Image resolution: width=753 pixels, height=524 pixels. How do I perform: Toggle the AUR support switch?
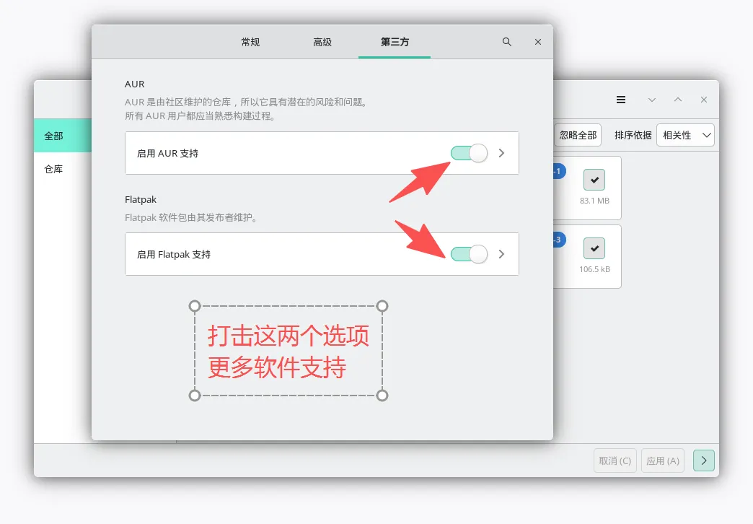(x=470, y=153)
